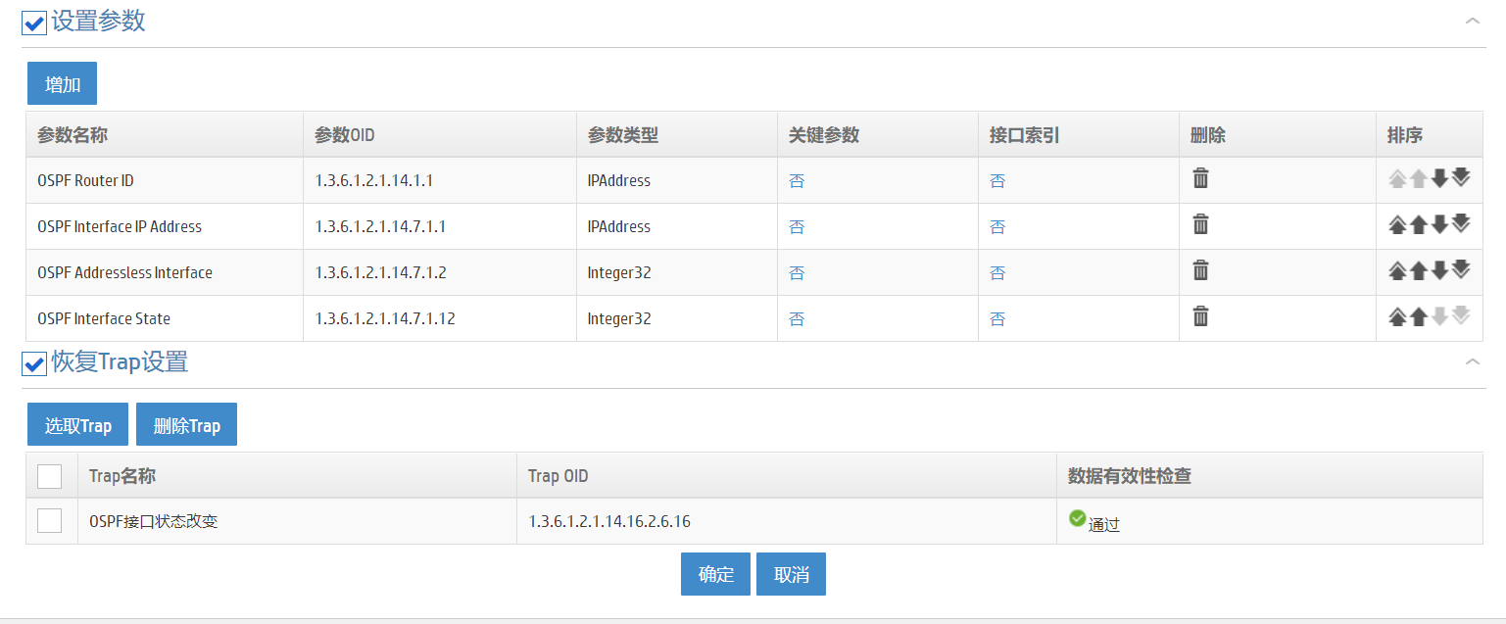Image resolution: width=1506 pixels, height=624 pixels.
Task: Click the 参数类型 column header
Action: click(677, 135)
